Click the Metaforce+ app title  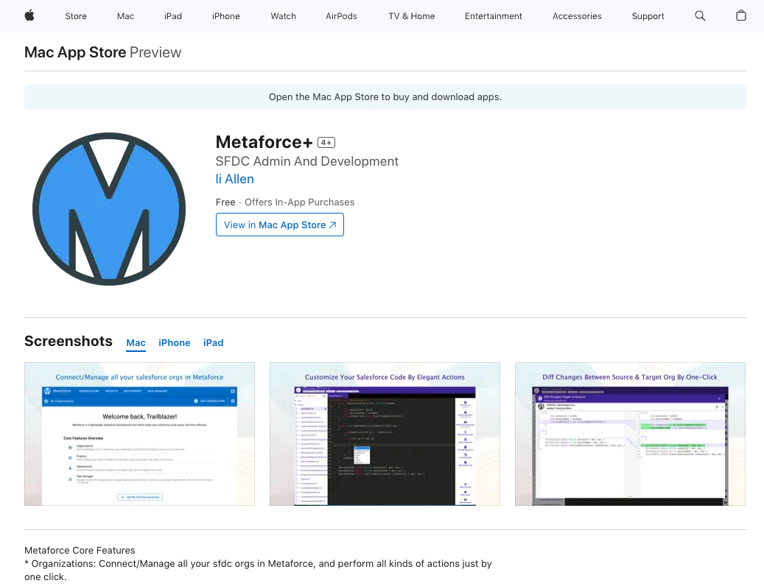(x=264, y=142)
